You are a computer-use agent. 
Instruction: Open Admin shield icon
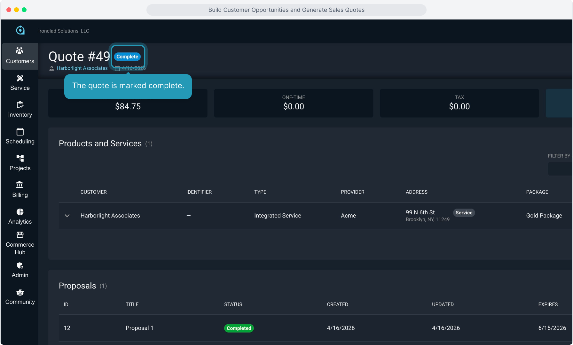20,265
